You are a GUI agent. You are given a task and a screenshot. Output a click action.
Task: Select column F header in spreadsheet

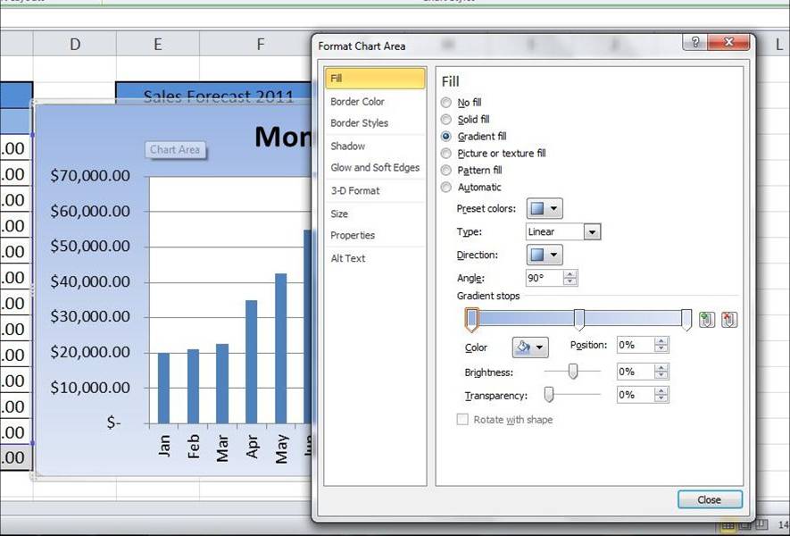(x=261, y=45)
